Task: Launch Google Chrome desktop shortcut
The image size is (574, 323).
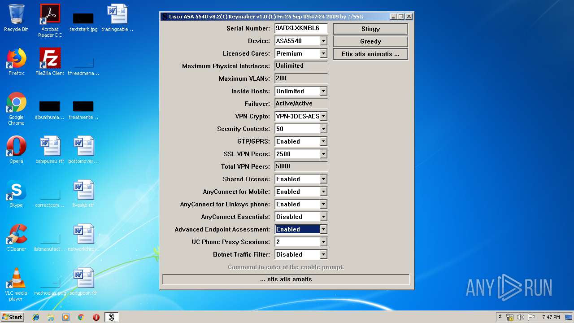Action: [16, 109]
